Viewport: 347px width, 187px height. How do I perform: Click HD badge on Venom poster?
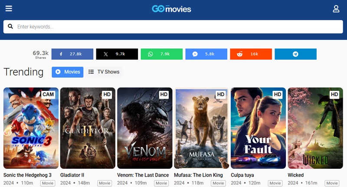[164, 94]
